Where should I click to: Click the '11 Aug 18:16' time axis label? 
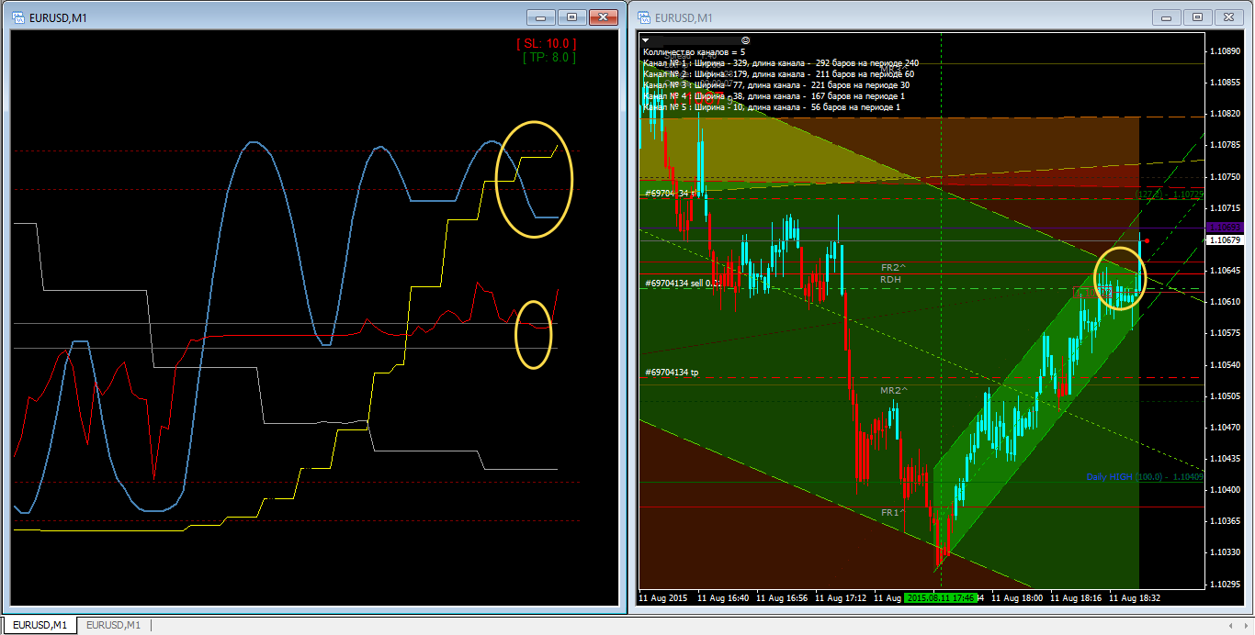click(x=1076, y=597)
